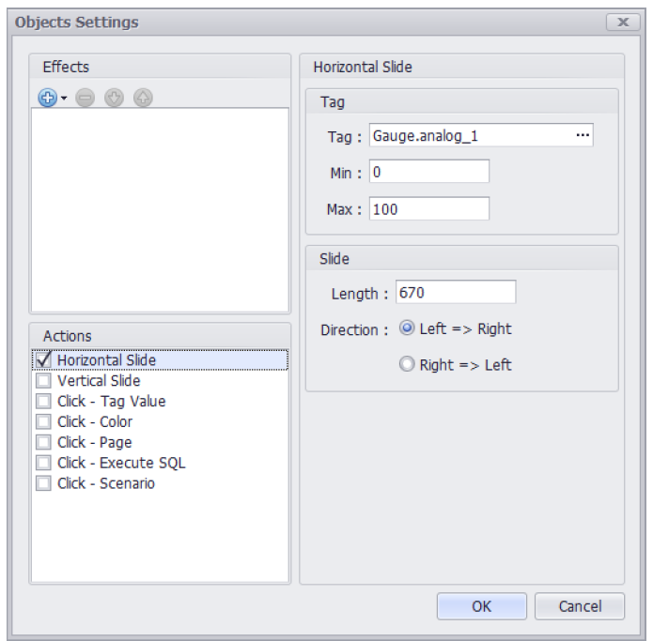Viewport: 653px width, 641px height.
Task: Open tag browser with ellipsis button
Action: [x=583, y=135]
